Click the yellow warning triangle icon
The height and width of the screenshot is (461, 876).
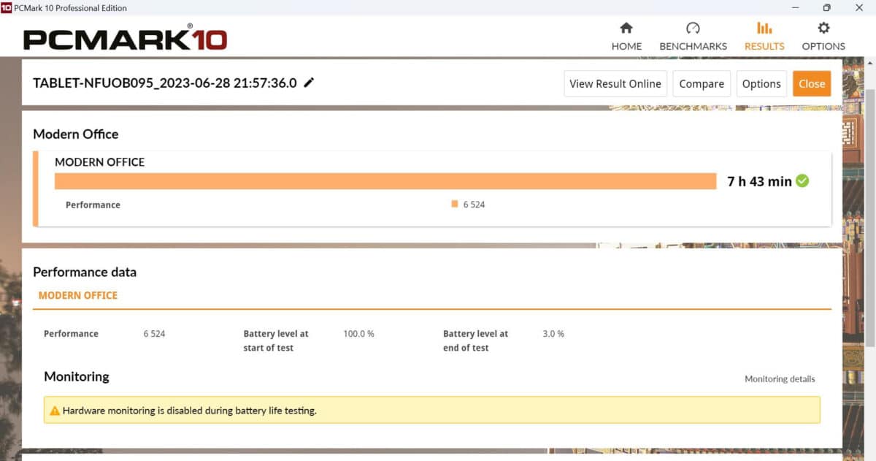tap(54, 411)
